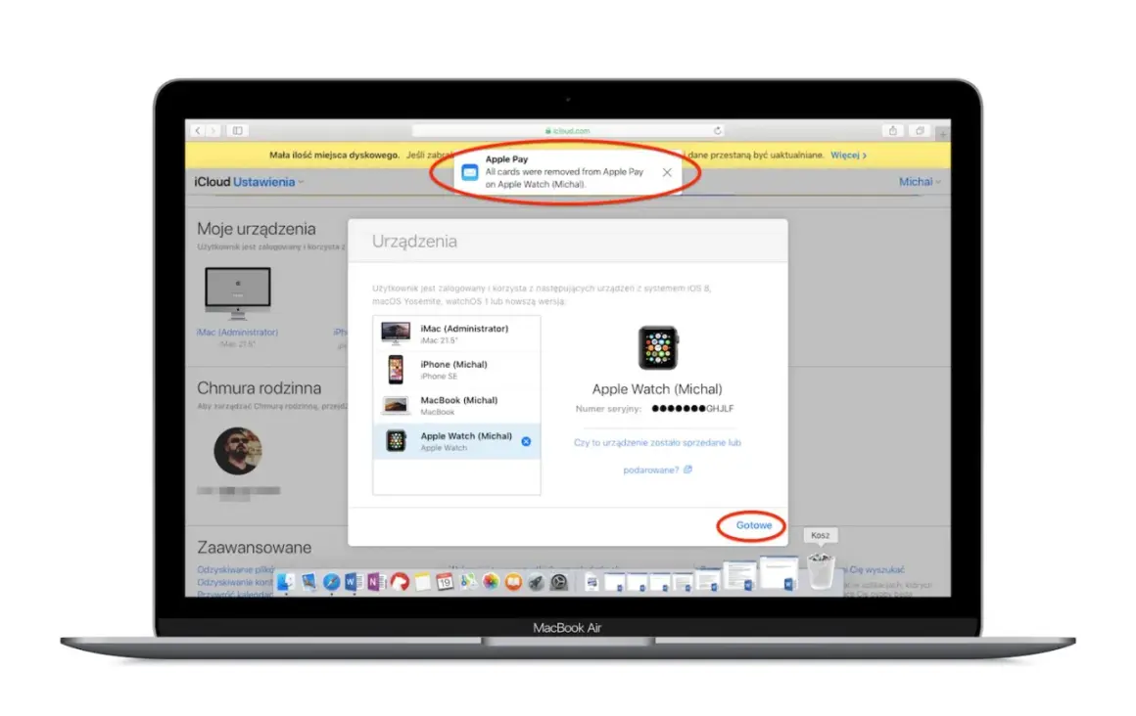Open System Preferences from the Dock
1136x716 pixels.
pyautogui.click(x=558, y=582)
